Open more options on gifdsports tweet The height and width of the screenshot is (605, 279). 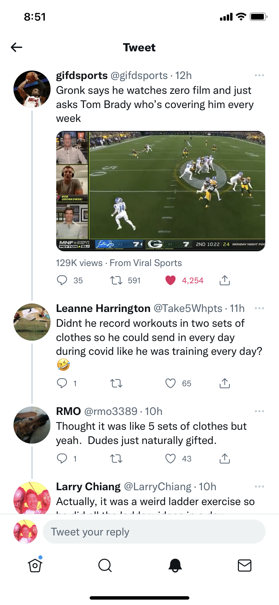click(x=259, y=75)
